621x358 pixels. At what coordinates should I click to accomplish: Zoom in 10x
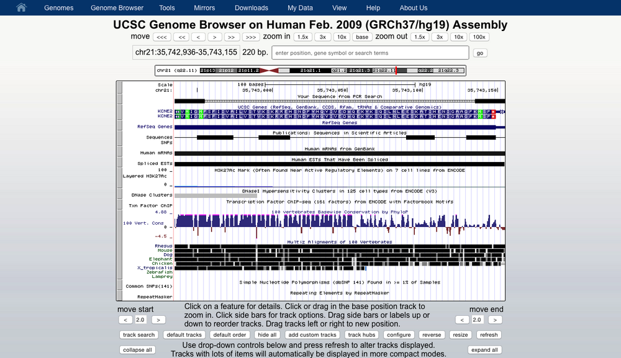[342, 37]
